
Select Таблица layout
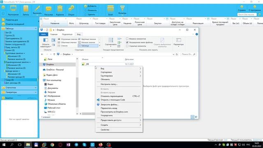click(x=88, y=46)
